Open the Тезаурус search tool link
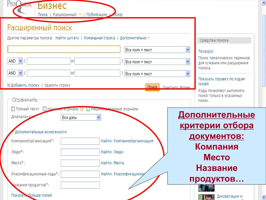The image size is (266, 200). tap(206, 51)
